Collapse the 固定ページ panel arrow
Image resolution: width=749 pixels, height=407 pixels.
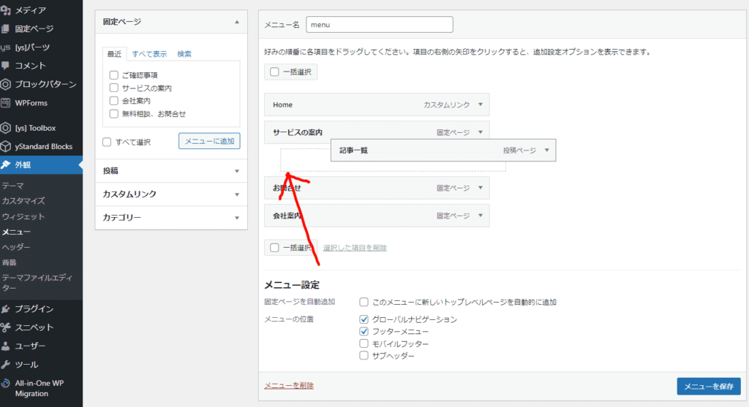(x=237, y=22)
